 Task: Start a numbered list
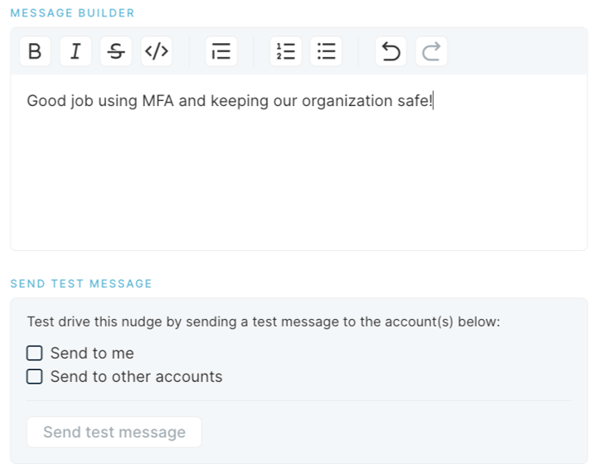click(286, 51)
